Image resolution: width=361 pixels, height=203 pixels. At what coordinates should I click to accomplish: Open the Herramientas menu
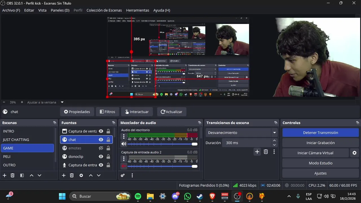tap(138, 10)
